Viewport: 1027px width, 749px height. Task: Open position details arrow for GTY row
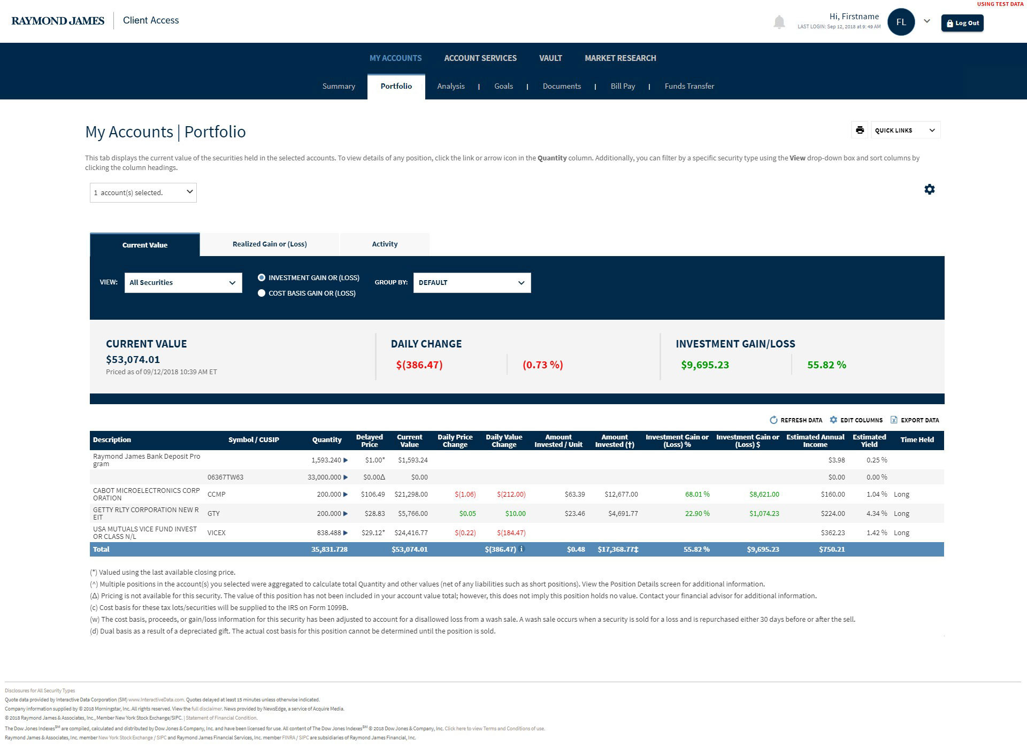(346, 514)
